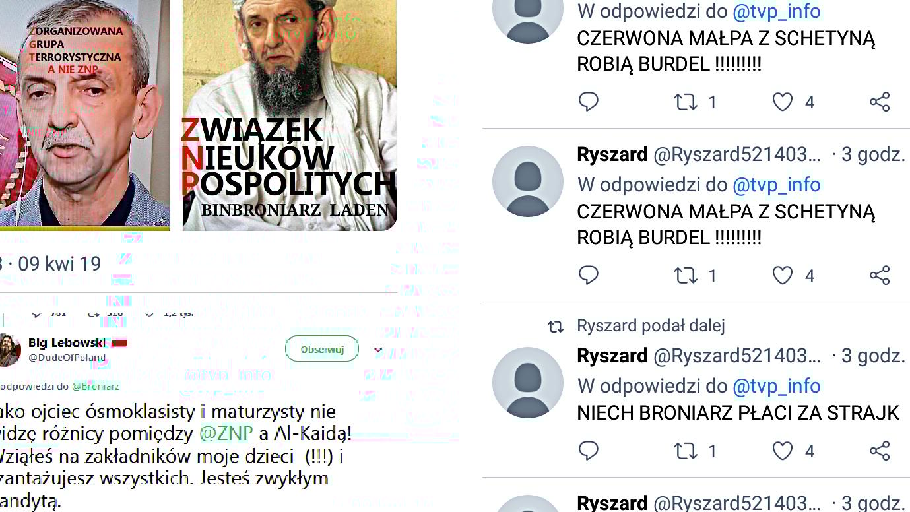Image resolution: width=910 pixels, height=512 pixels.
Task: Open the @DudeOfPoland handle
Action: (x=67, y=358)
